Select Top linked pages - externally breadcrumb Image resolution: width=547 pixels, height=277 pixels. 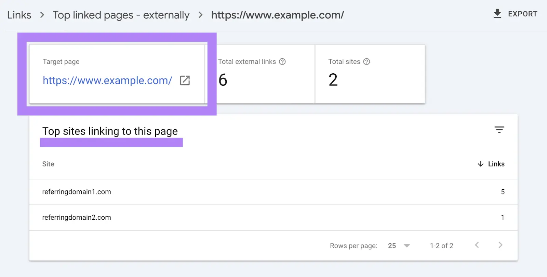pyautogui.click(x=121, y=15)
